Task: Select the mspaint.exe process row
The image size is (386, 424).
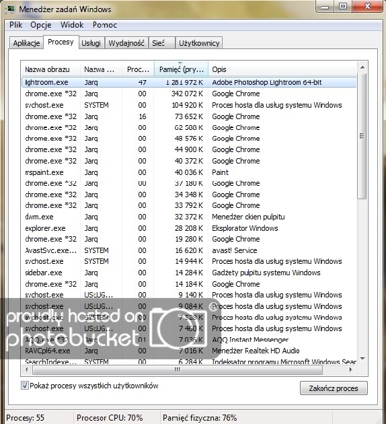Action: coord(189,172)
